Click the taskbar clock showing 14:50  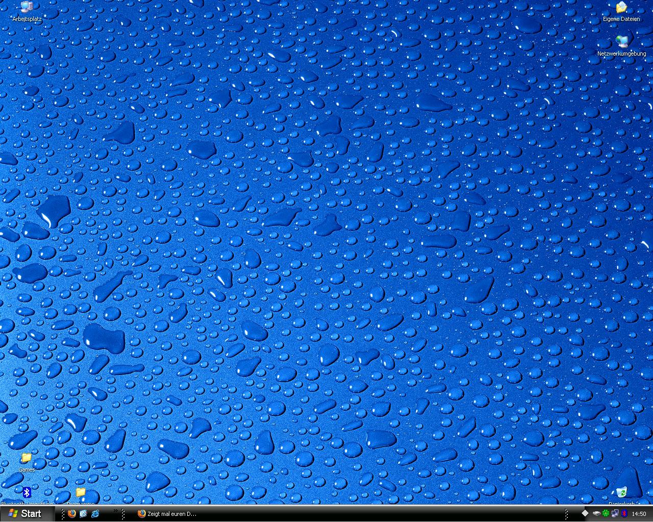(639, 514)
